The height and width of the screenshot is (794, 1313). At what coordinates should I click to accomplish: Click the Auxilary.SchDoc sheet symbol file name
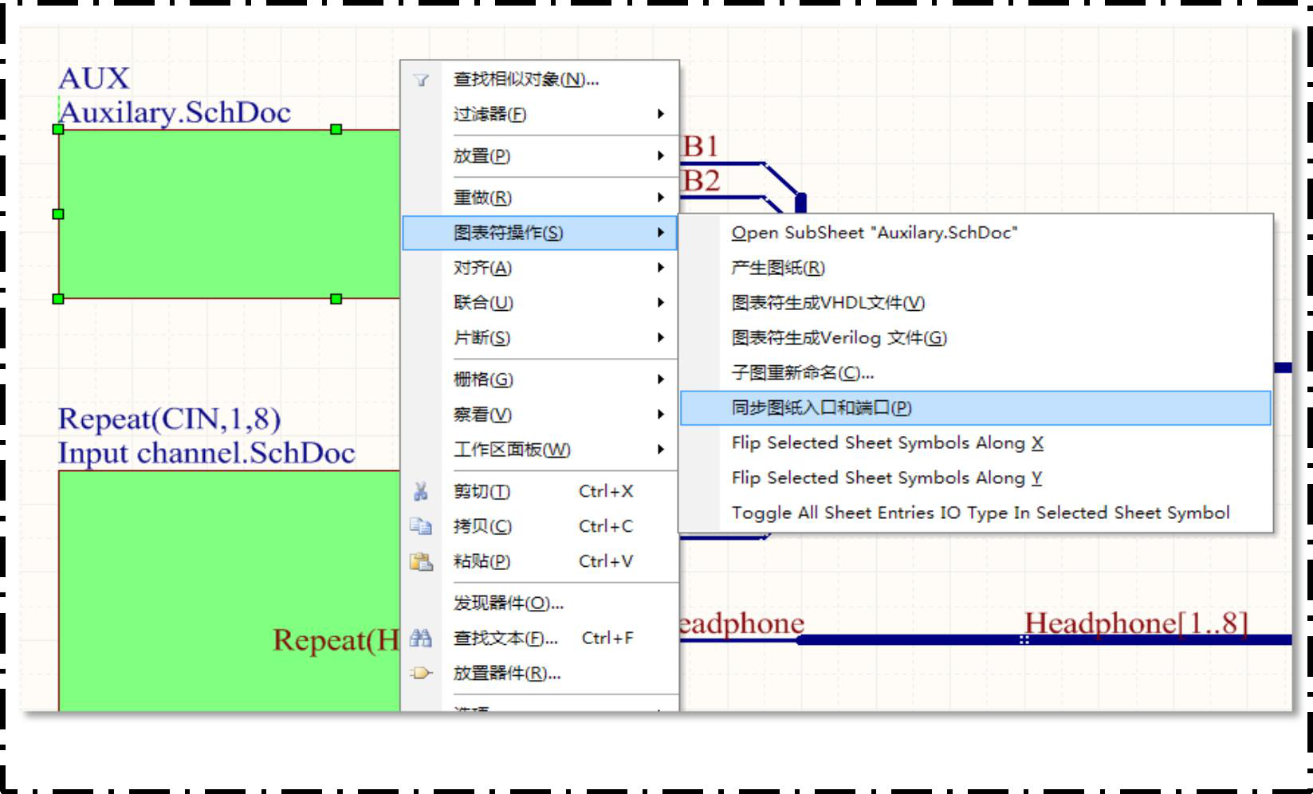pyautogui.click(x=175, y=113)
